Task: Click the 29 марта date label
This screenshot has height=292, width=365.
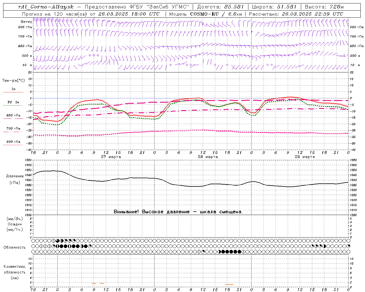Action: [305, 157]
